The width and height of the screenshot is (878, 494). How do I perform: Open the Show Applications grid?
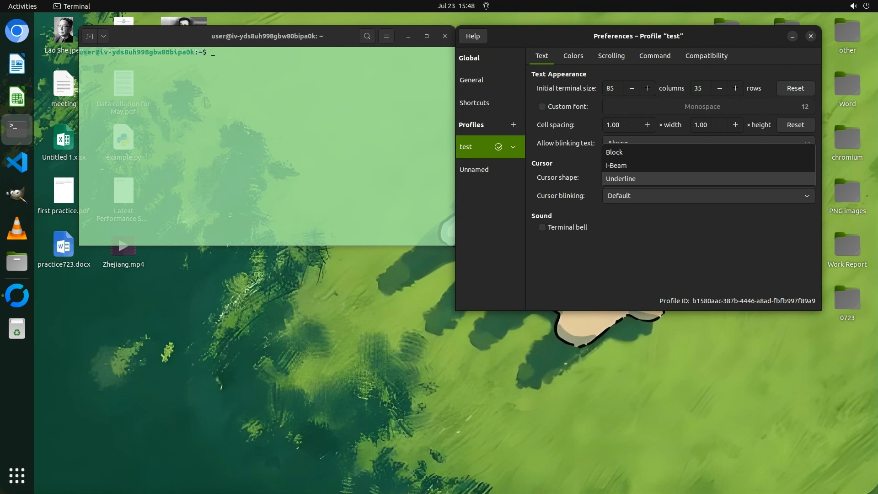click(x=17, y=476)
